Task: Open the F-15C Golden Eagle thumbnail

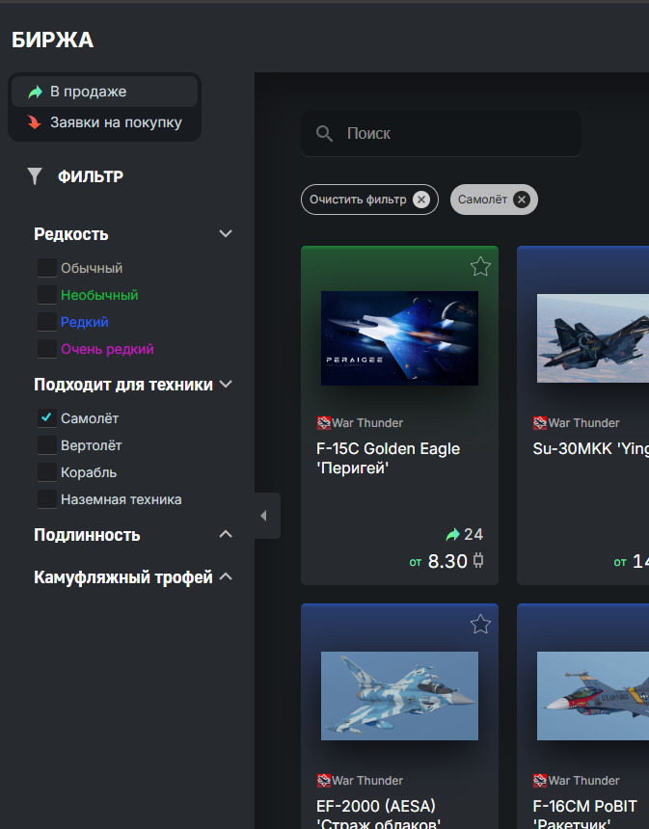Action: 399,338
